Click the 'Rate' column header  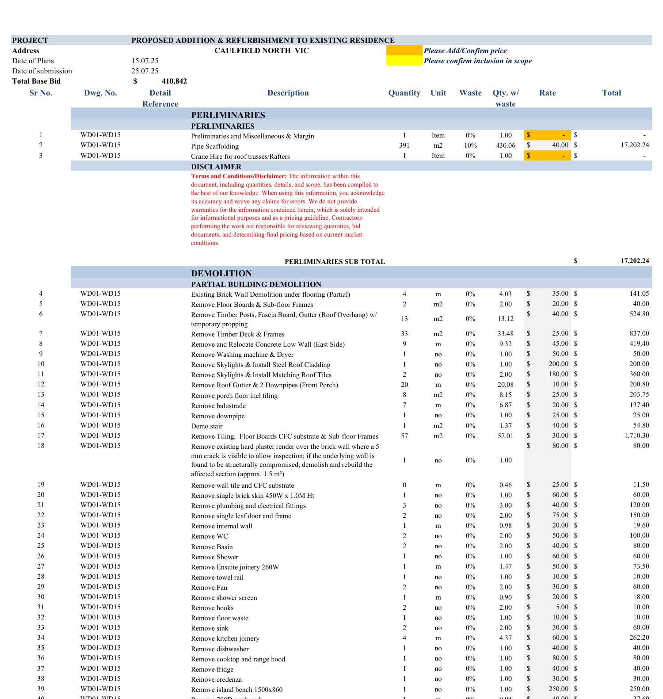coord(548,93)
